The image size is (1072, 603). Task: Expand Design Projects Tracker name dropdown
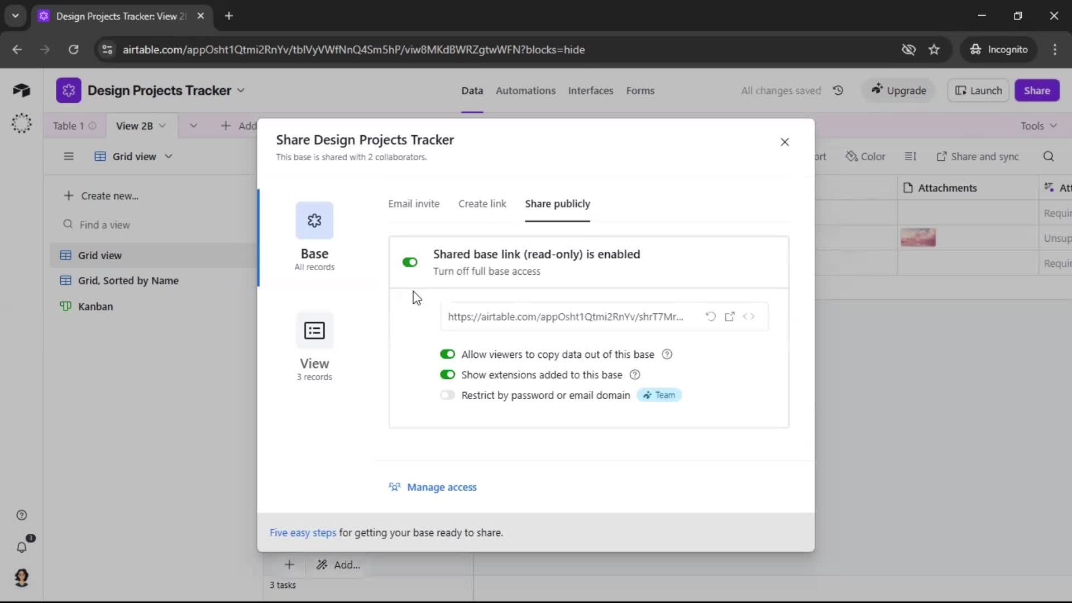tap(241, 90)
